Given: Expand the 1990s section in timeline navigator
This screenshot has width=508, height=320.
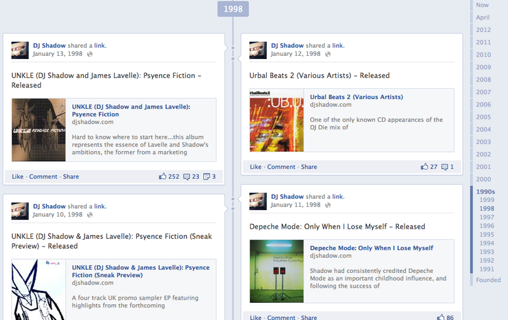Looking at the screenshot, I should (486, 191).
